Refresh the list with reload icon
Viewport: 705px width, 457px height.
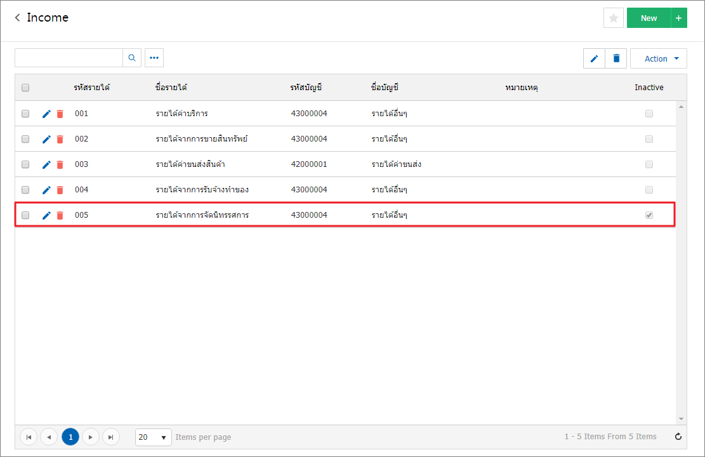[678, 437]
